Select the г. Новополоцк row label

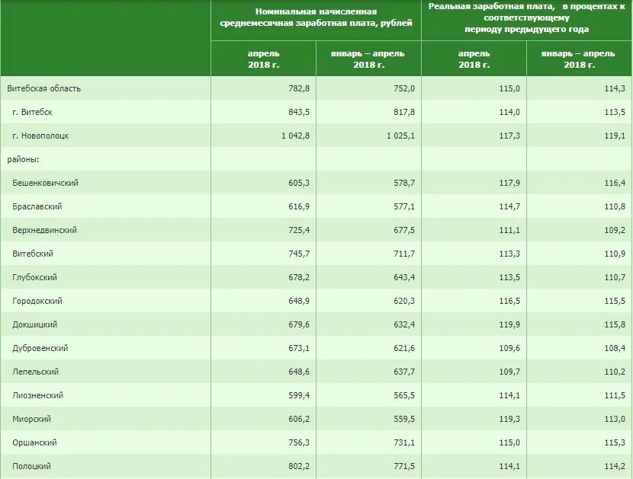click(40, 136)
